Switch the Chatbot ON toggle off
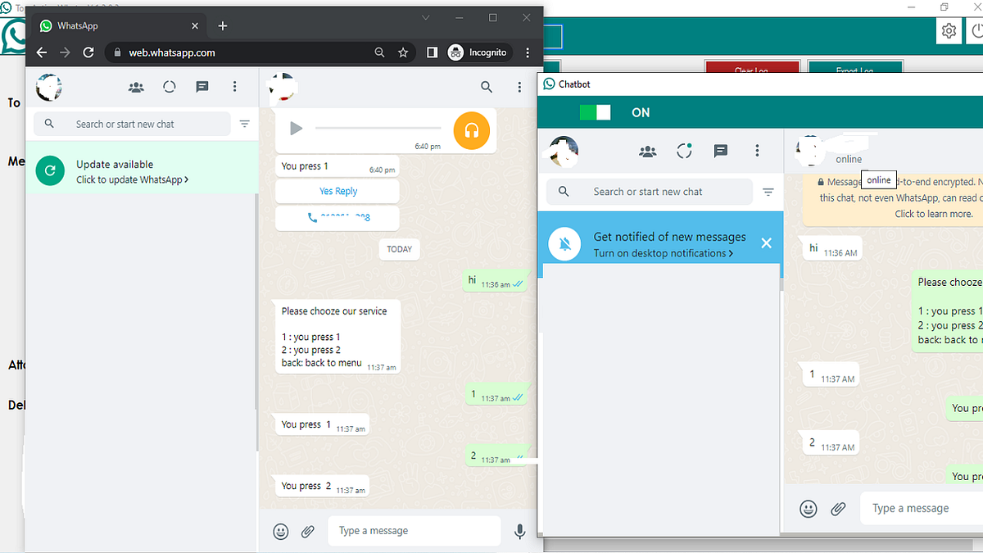The image size is (983, 553). (x=594, y=112)
